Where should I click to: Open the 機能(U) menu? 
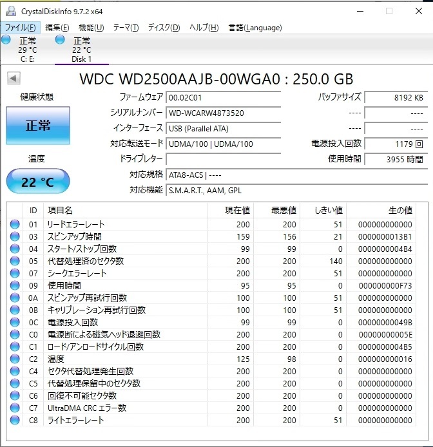pos(91,28)
